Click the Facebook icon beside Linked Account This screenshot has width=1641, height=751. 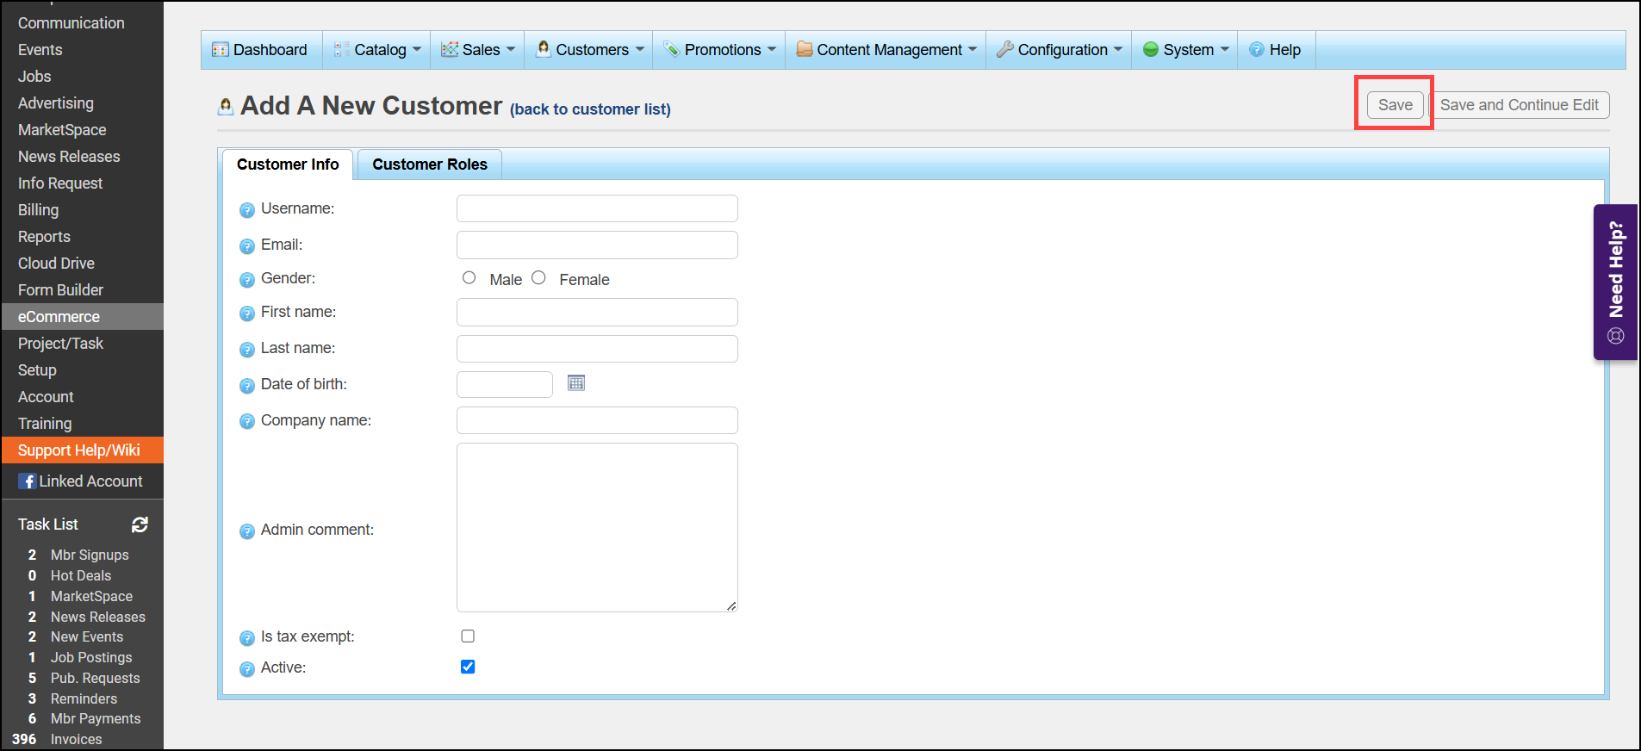tap(28, 481)
